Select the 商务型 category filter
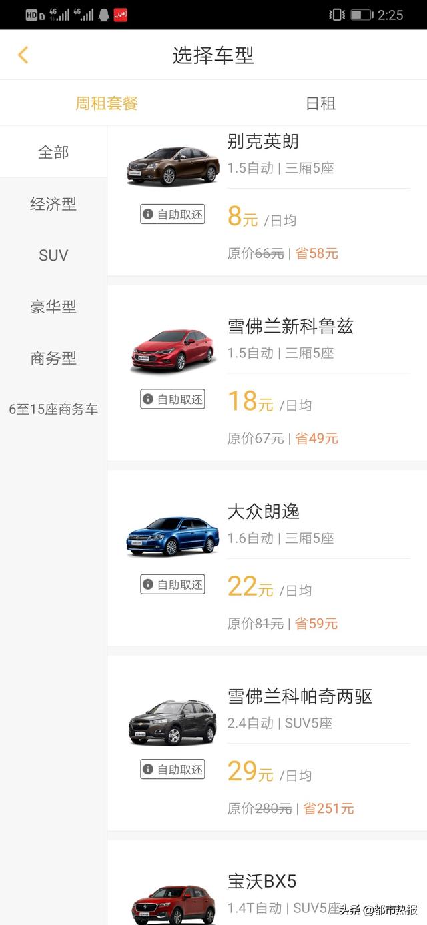Viewport: 427px width, 925px height. pos(53,358)
